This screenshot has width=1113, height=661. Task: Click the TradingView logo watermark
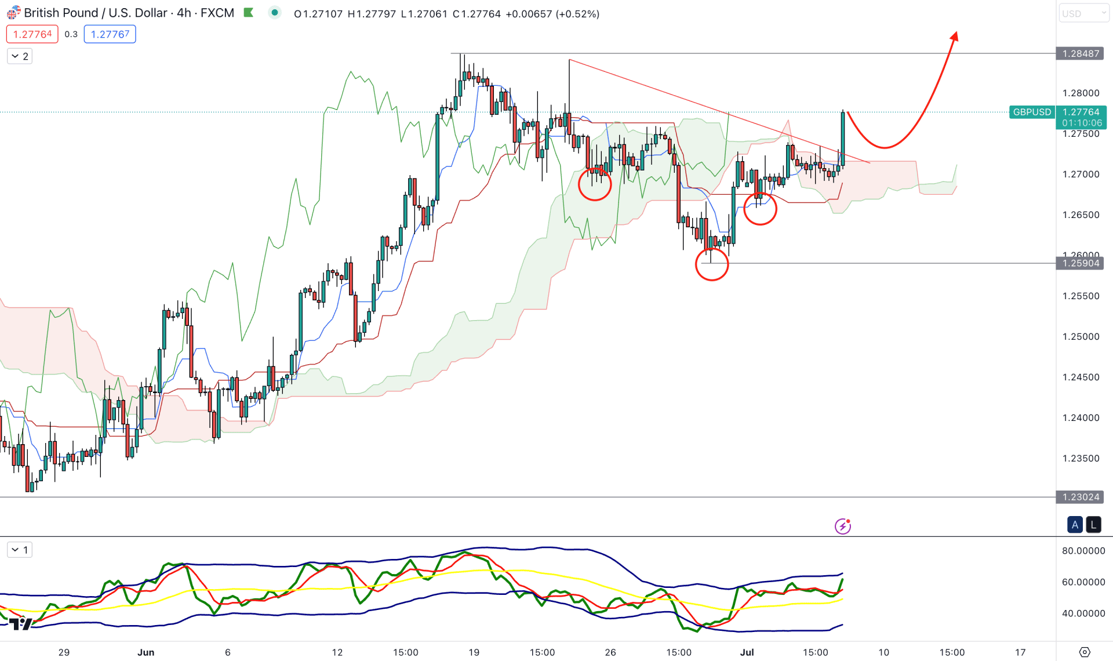(x=20, y=624)
